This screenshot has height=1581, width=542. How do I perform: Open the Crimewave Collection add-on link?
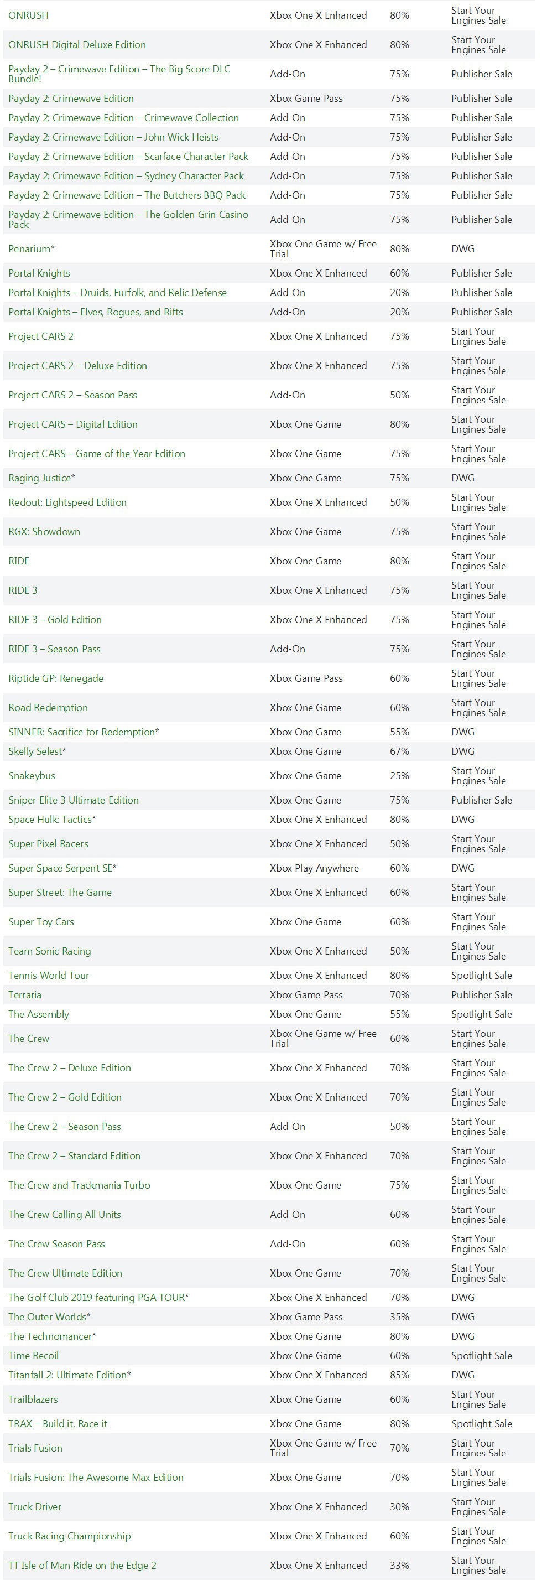tap(124, 118)
